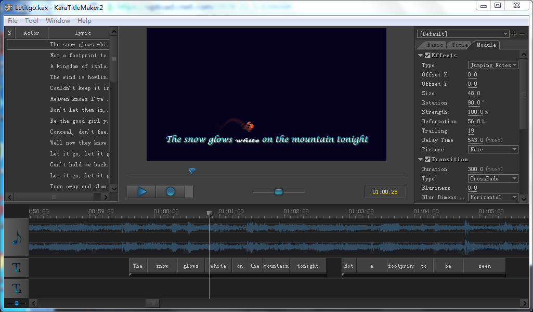Select the lyric row 'The wind is howlin.'
Image resolution: width=533 pixels, height=312 pixels.
(x=58, y=77)
